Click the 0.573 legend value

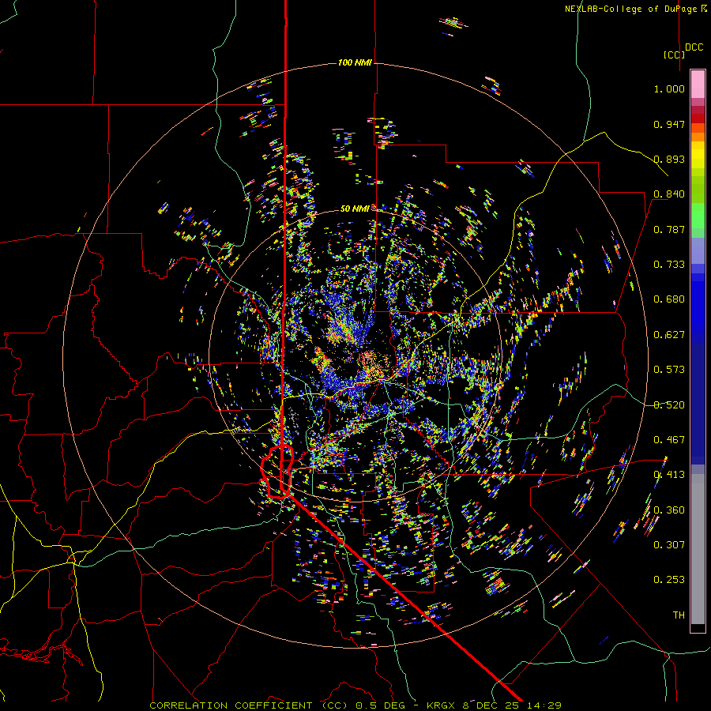(x=669, y=370)
